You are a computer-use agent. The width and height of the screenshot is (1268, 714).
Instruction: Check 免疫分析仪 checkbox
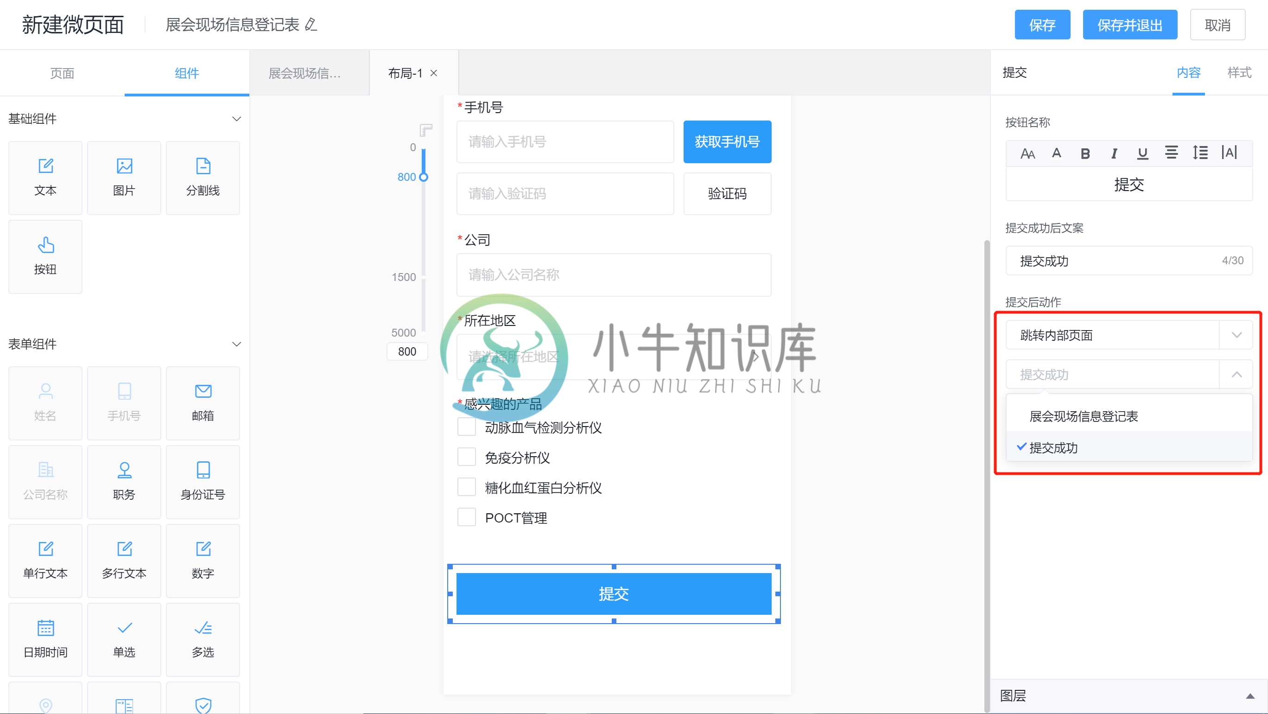click(467, 457)
